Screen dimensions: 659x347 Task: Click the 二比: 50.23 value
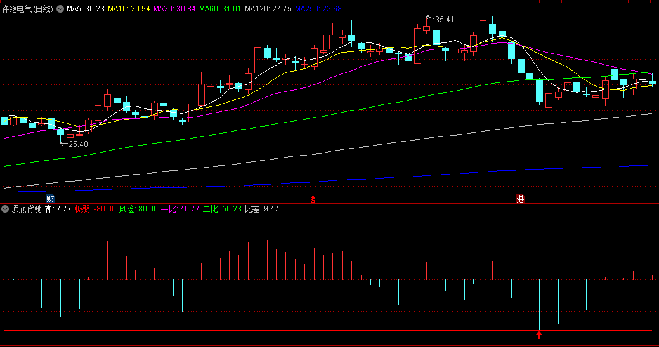(x=223, y=209)
